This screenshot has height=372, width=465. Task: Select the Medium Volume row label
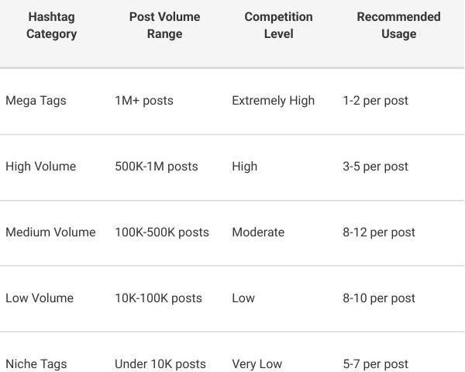(x=50, y=232)
